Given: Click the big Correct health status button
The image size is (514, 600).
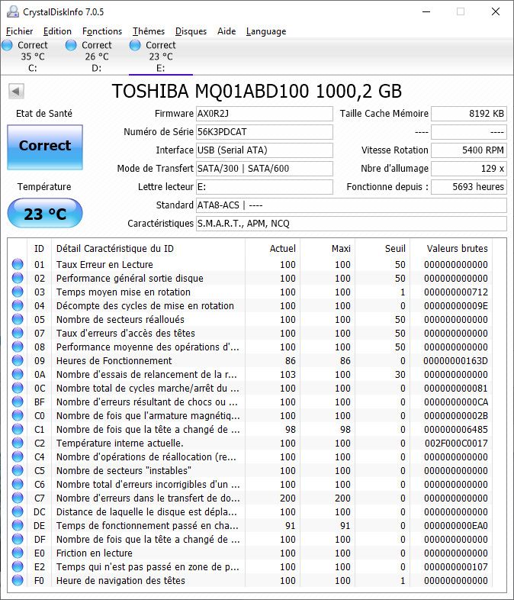Looking at the screenshot, I should click(45, 147).
